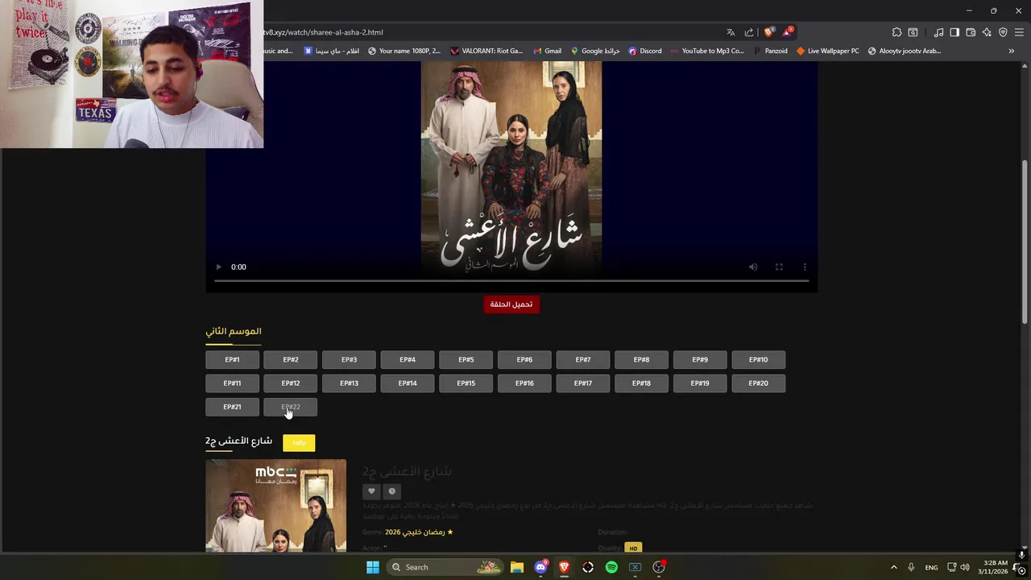1031x580 pixels.
Task: Seek on the video progress bar
Action: pos(511,281)
